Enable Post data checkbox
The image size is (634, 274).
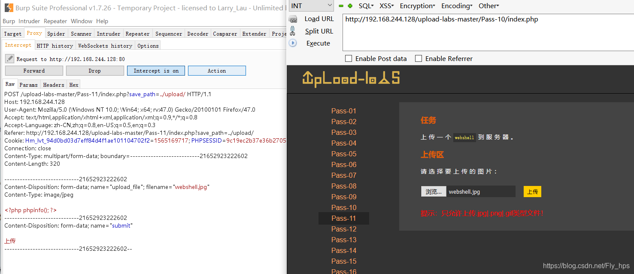pos(349,58)
